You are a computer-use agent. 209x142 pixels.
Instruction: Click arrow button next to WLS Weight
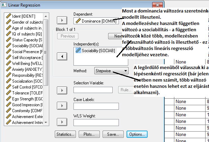click(x=61, y=122)
